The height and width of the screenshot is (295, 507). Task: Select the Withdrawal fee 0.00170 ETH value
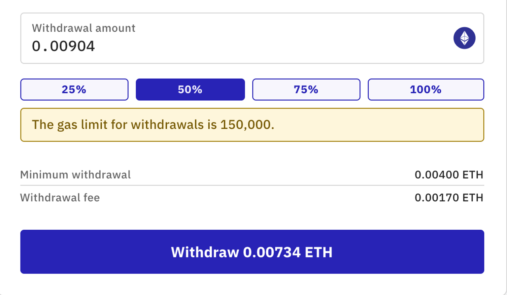[449, 198]
